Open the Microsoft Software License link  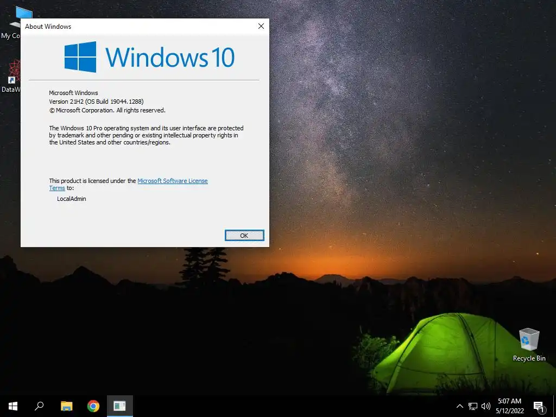pyautogui.click(x=172, y=181)
